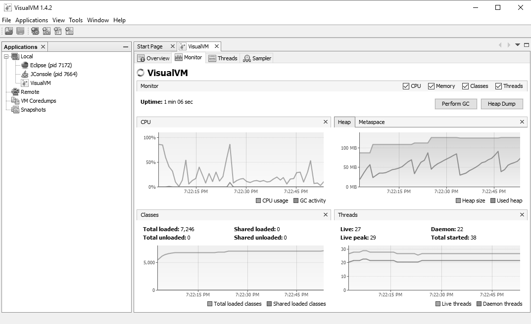Switch to the Metaspace tab
531x324 pixels.
coord(371,122)
